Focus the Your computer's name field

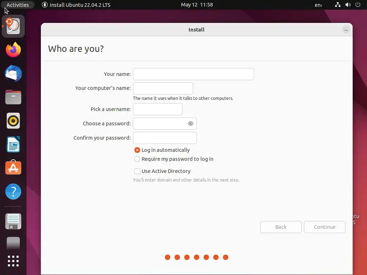[x=163, y=88]
